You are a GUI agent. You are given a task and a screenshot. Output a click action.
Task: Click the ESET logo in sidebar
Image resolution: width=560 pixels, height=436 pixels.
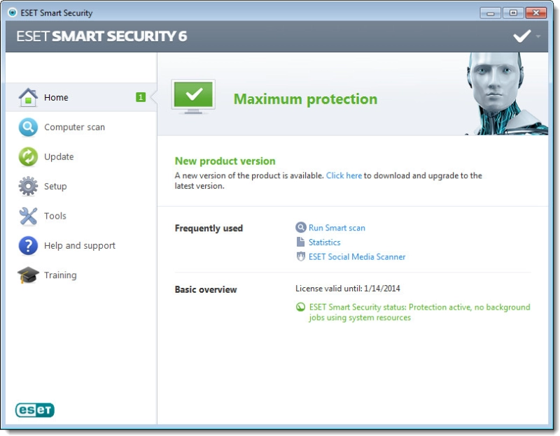[x=34, y=410]
